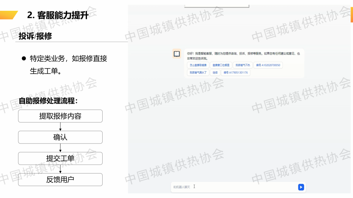The width and height of the screenshot is (353, 198).
Task: Select 编号 A102028700050 suggestion chip
Action: [x=268, y=65]
